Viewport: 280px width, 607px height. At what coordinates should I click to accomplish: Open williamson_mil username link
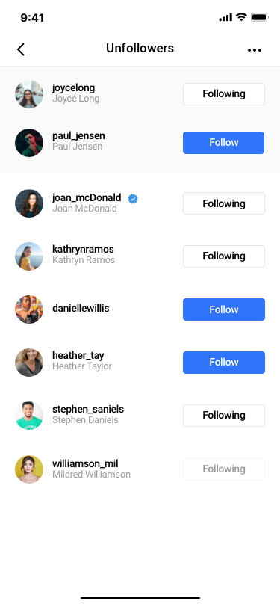[x=85, y=463]
